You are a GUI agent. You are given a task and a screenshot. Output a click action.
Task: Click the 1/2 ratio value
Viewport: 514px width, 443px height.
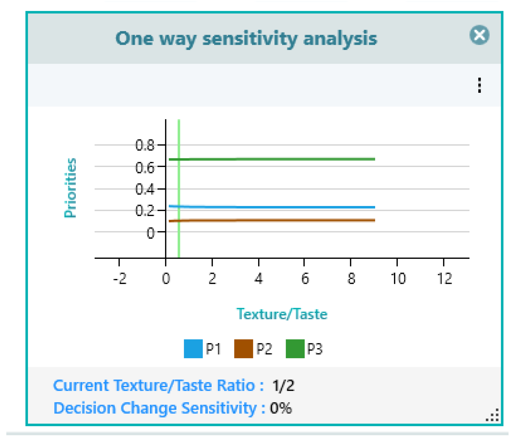[x=283, y=386]
